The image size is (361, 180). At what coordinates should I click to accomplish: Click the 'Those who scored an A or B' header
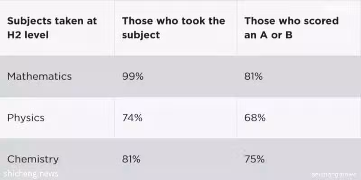(292, 28)
